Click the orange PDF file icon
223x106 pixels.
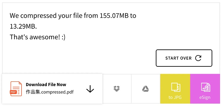(x=16, y=89)
